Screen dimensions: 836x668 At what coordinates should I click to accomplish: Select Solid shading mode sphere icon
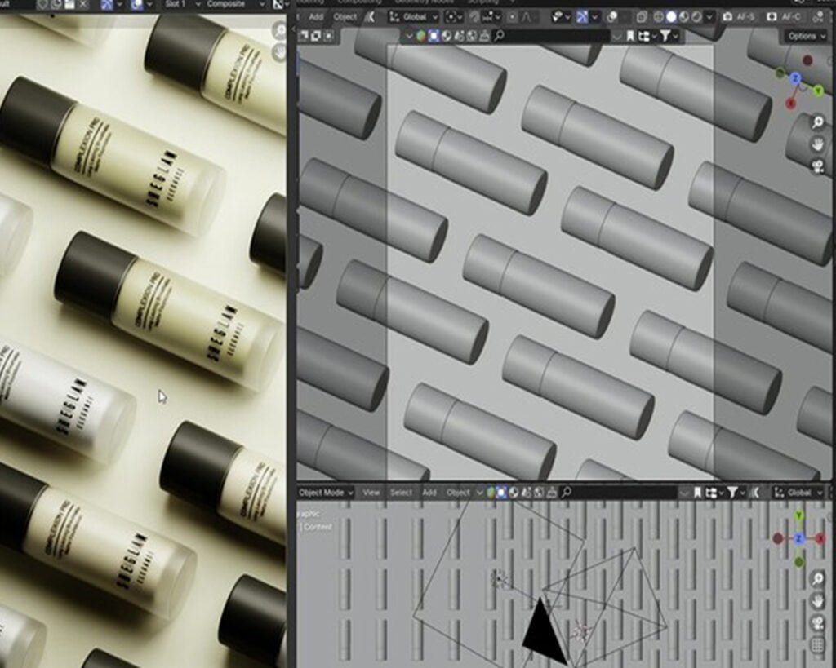671,16
